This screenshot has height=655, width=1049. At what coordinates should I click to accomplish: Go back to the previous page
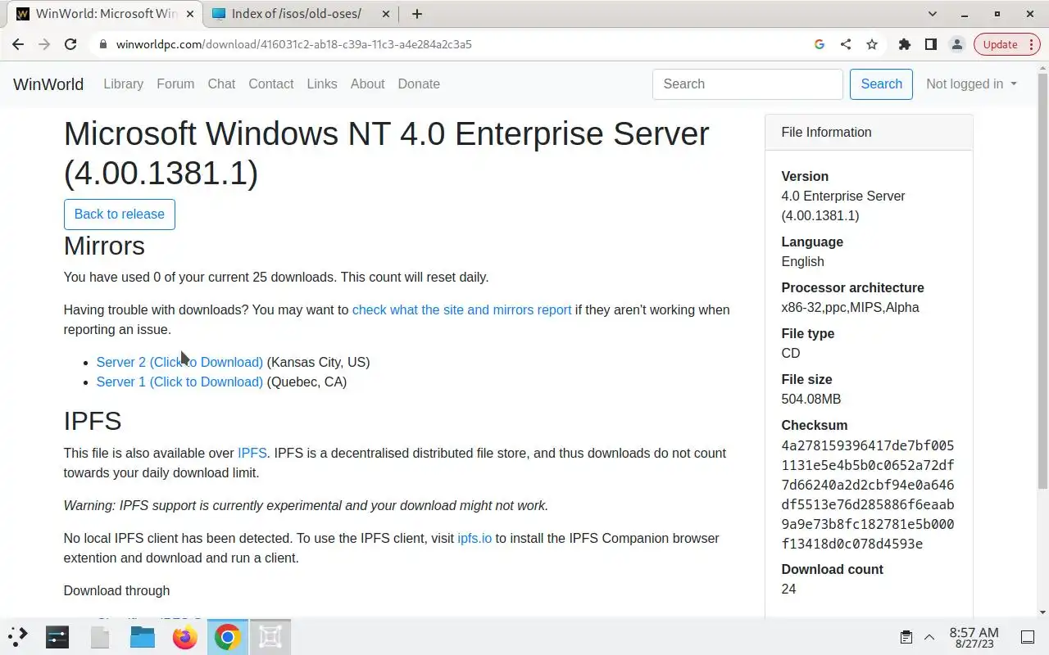pos(18,44)
